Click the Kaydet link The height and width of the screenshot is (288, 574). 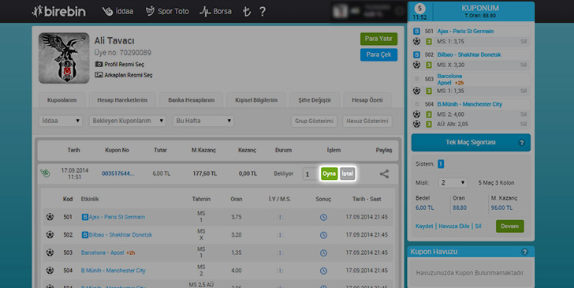point(424,226)
